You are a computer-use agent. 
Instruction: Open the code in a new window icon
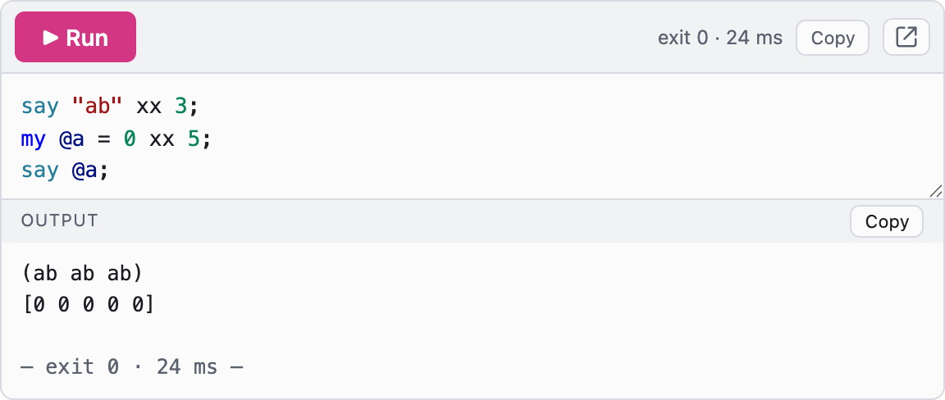pos(906,37)
